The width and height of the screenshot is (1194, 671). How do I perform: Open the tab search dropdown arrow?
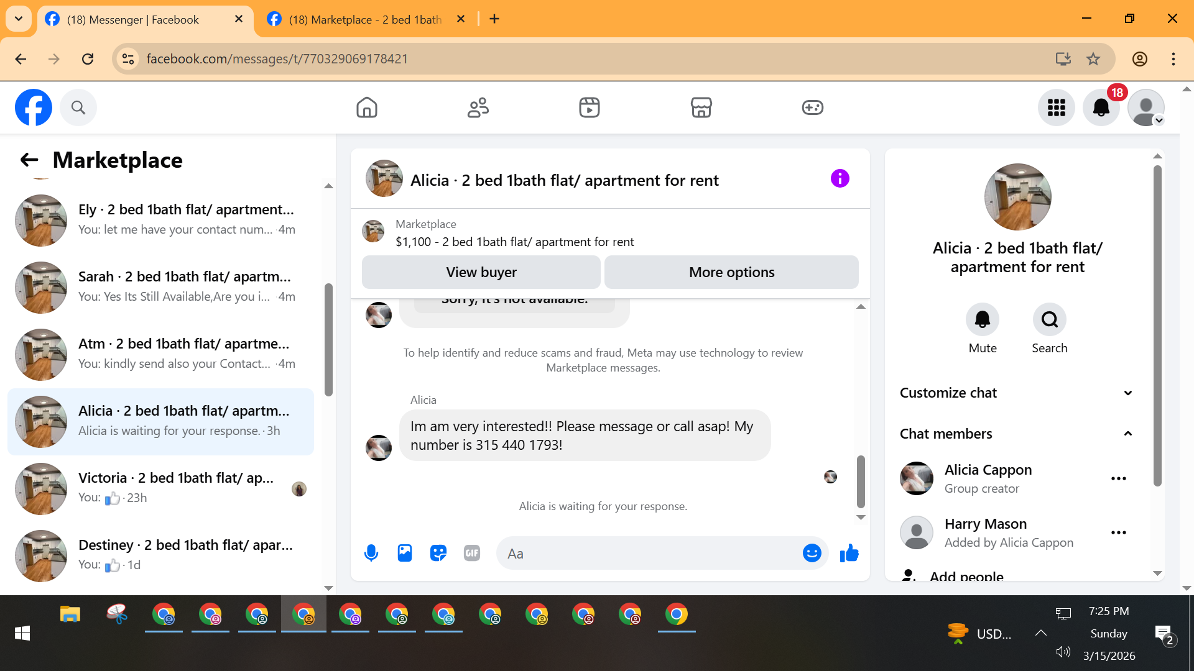[x=19, y=19]
